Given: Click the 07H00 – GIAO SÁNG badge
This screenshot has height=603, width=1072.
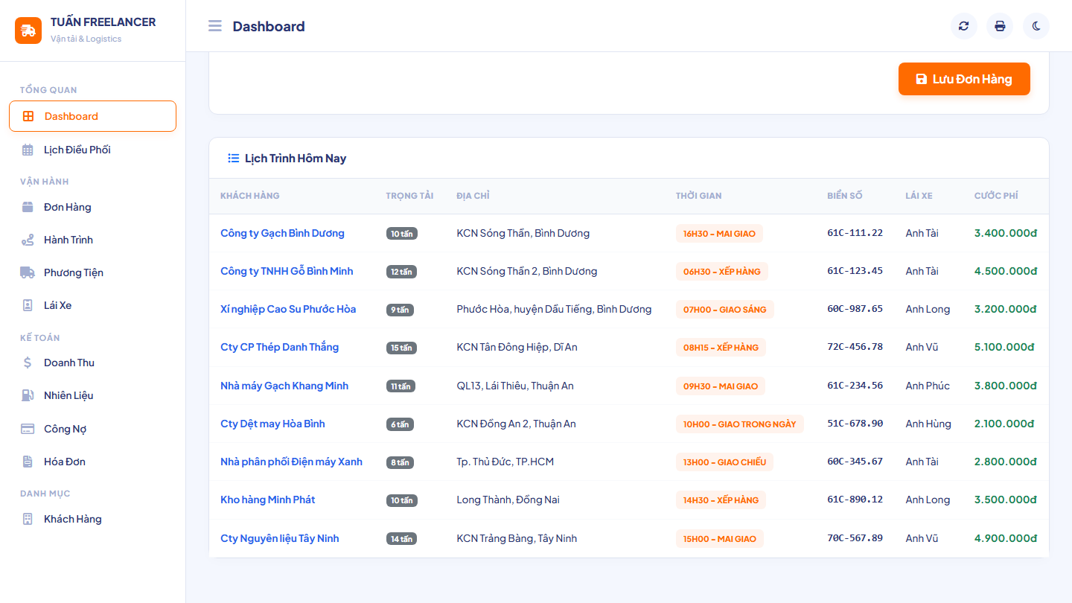Looking at the screenshot, I should click(725, 310).
